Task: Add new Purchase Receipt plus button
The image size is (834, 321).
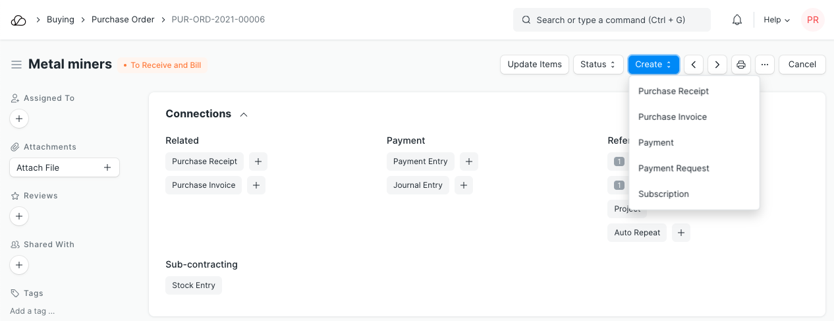Action: 258,161
